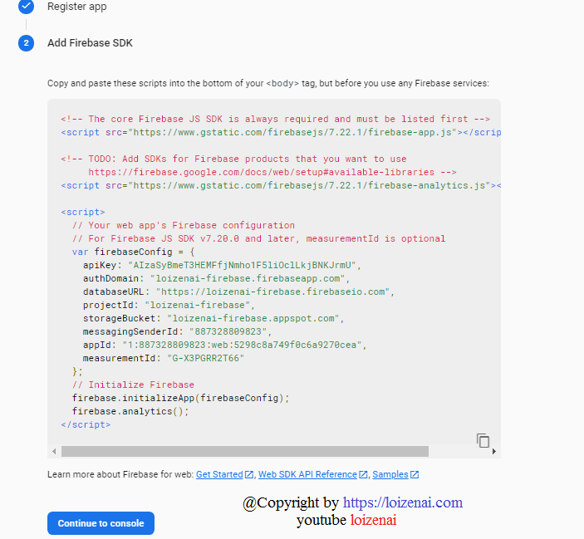
Task: Click the firebase.initializeApp(firebaseConfig) code line
Action: tap(180, 398)
